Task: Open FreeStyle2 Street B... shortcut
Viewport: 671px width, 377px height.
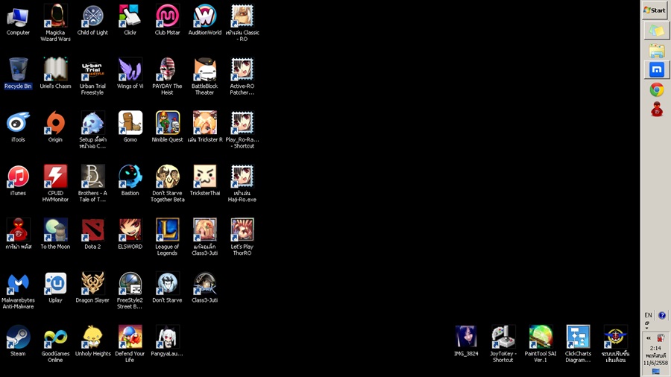Action: point(130,291)
